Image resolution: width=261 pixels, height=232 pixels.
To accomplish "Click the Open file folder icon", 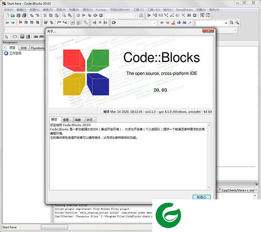I will pos(13,16).
